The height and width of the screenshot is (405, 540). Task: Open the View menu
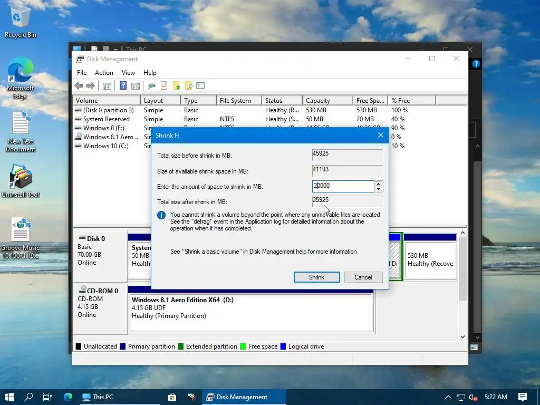point(128,73)
